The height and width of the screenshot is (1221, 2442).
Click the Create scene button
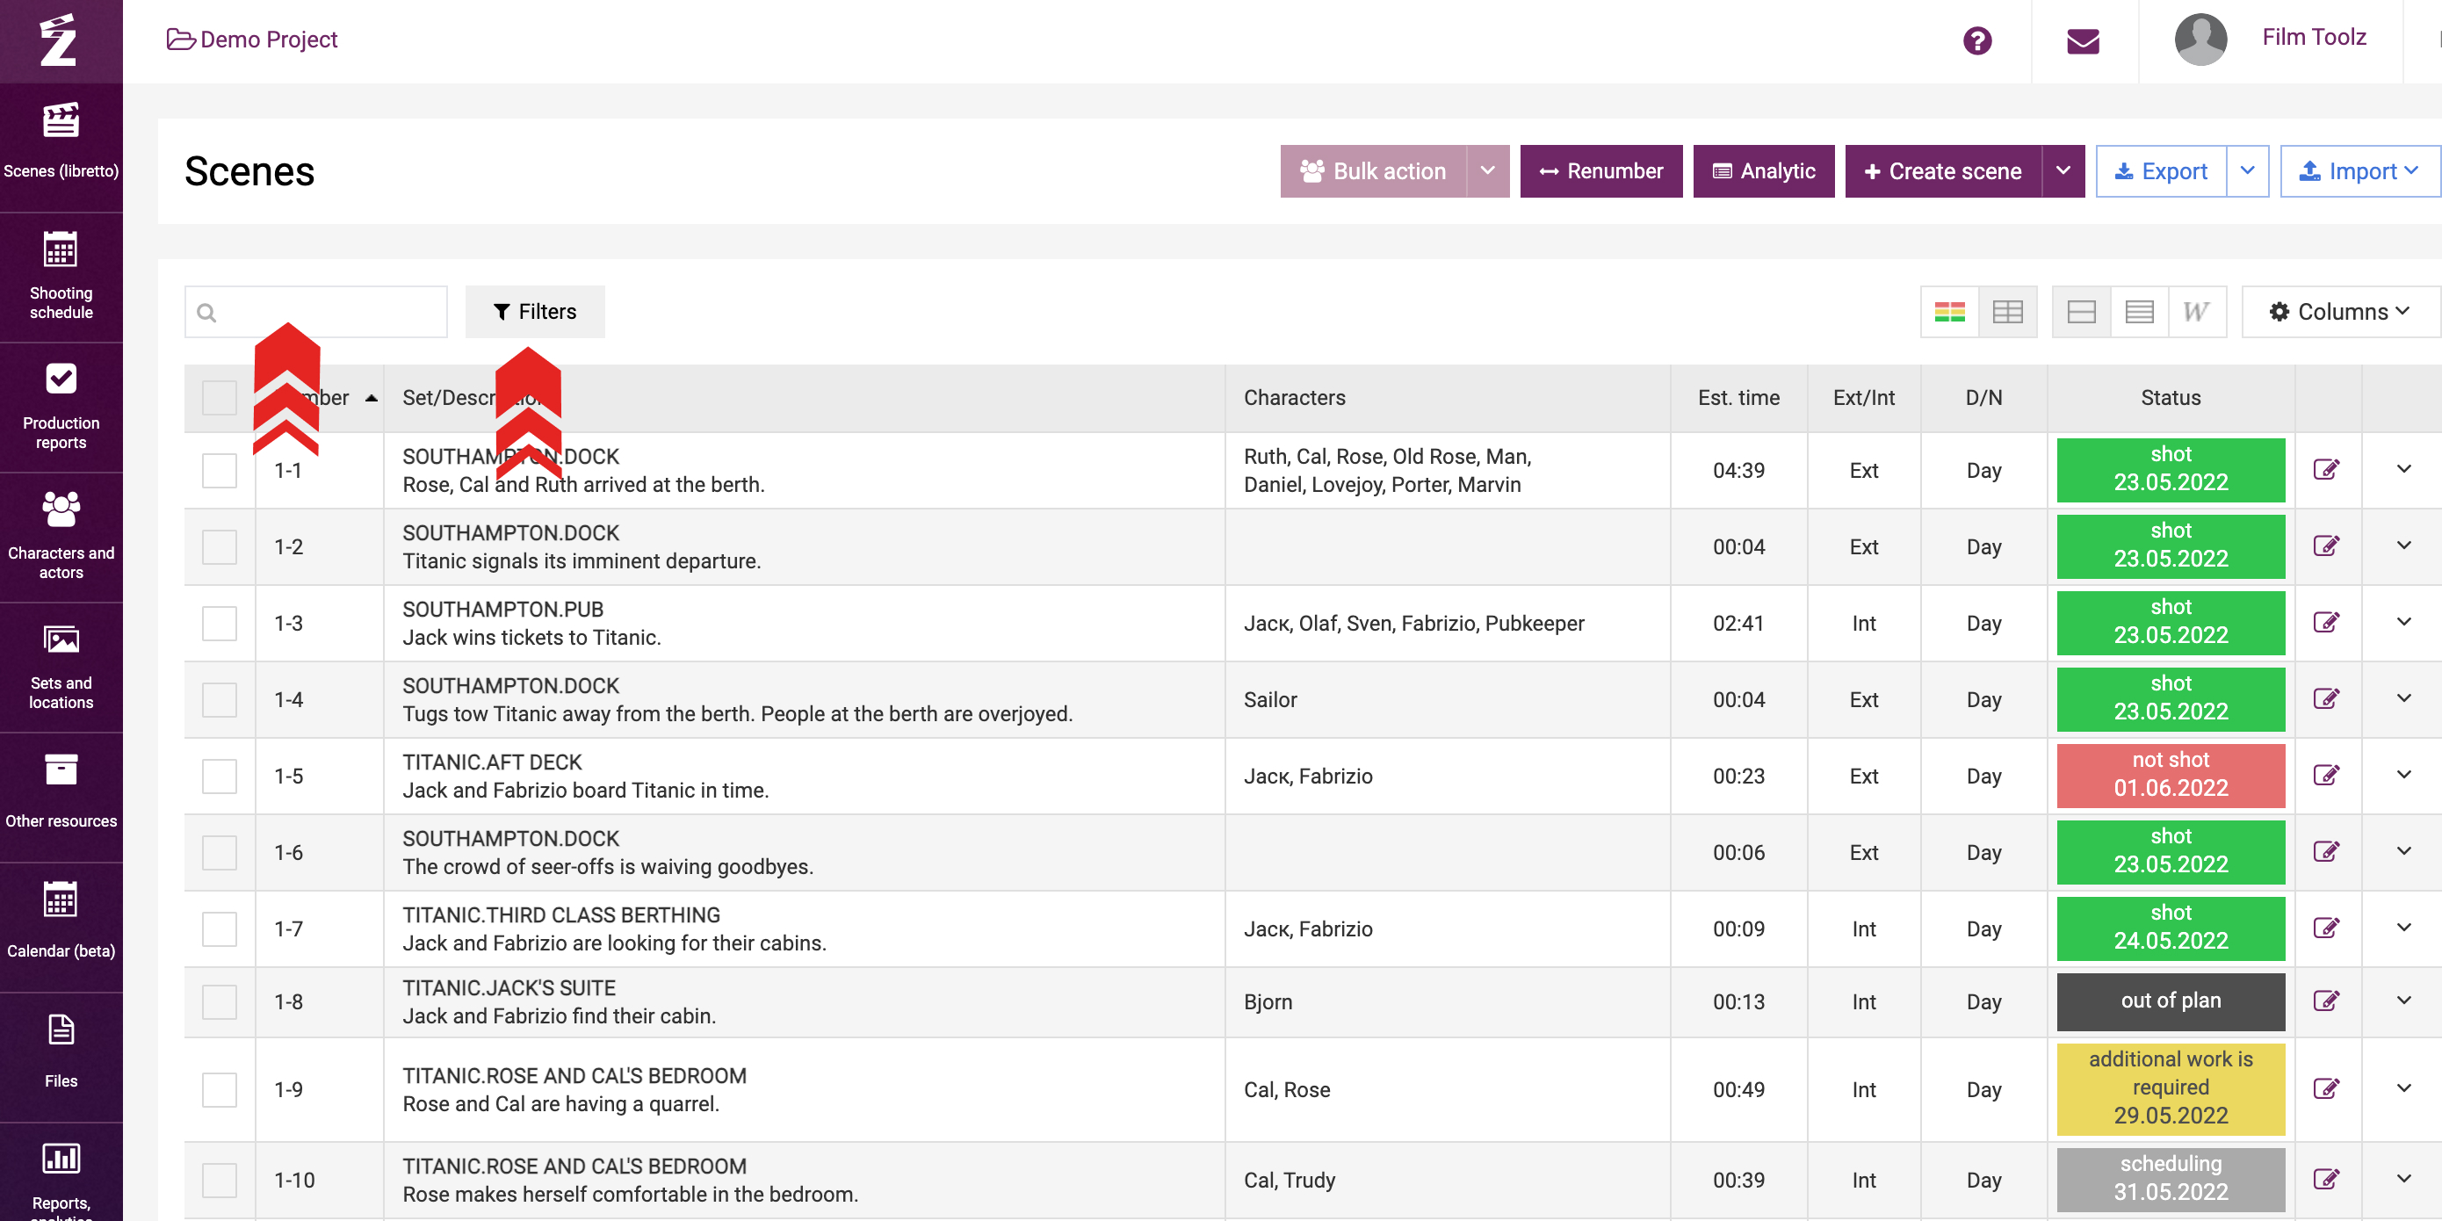click(1943, 171)
